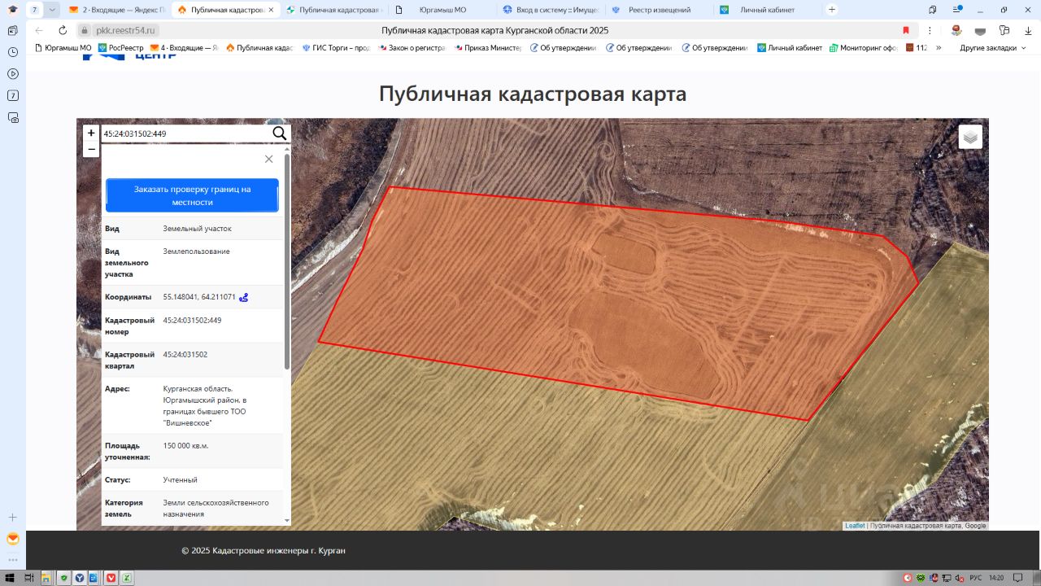Reload the current page
The image size is (1041, 586).
pyautogui.click(x=63, y=30)
